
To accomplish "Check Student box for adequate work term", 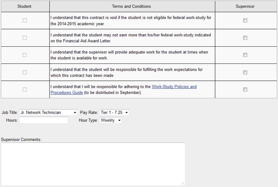I will [25, 55].
